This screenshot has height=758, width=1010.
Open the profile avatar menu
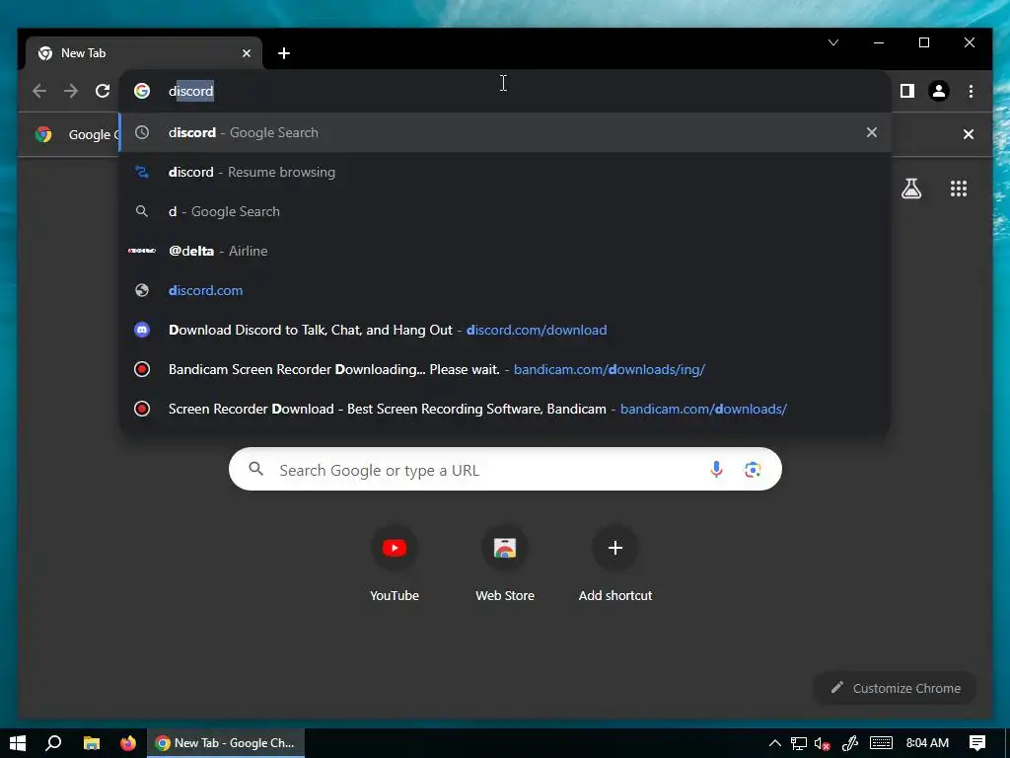[x=939, y=91]
